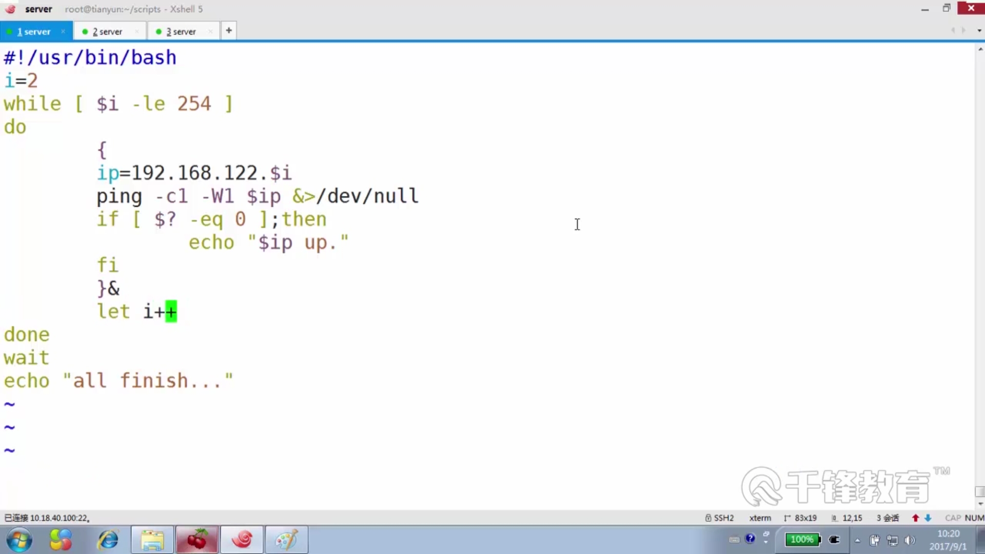This screenshot has width=985, height=554.
Task: Click the 100% battery indicator
Action: (x=802, y=540)
